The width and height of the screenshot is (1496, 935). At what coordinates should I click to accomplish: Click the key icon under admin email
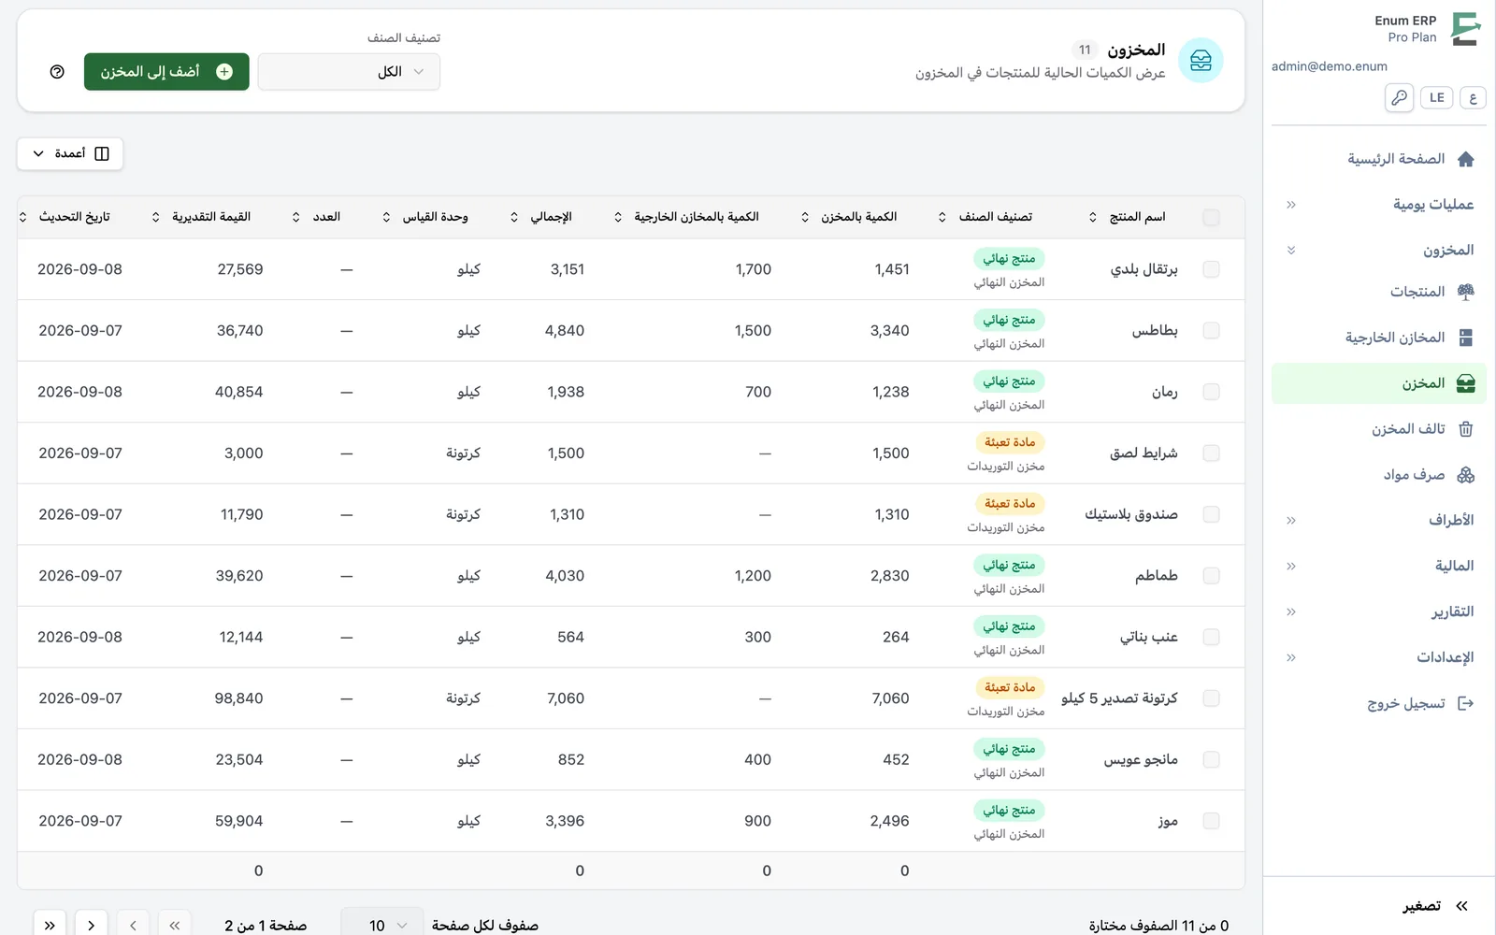coord(1399,97)
